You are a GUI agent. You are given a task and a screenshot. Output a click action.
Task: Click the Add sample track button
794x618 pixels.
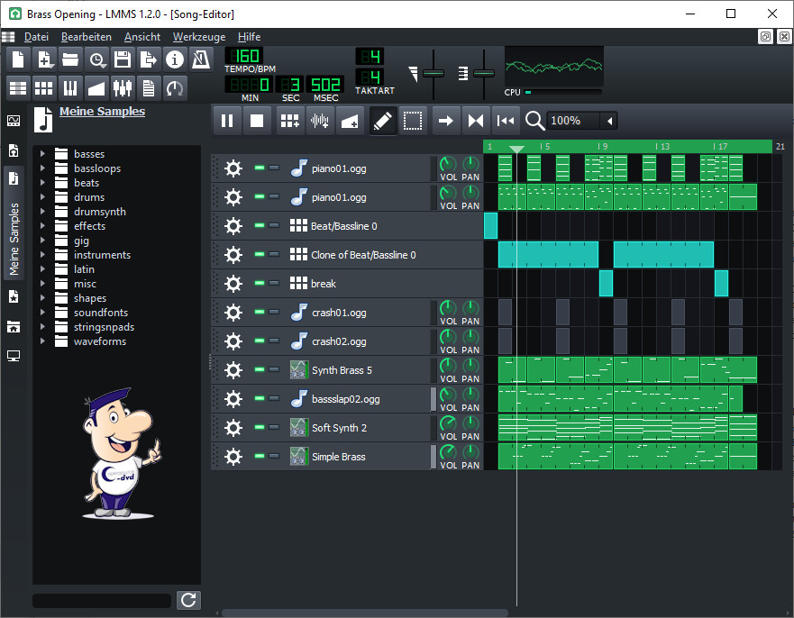coord(320,121)
